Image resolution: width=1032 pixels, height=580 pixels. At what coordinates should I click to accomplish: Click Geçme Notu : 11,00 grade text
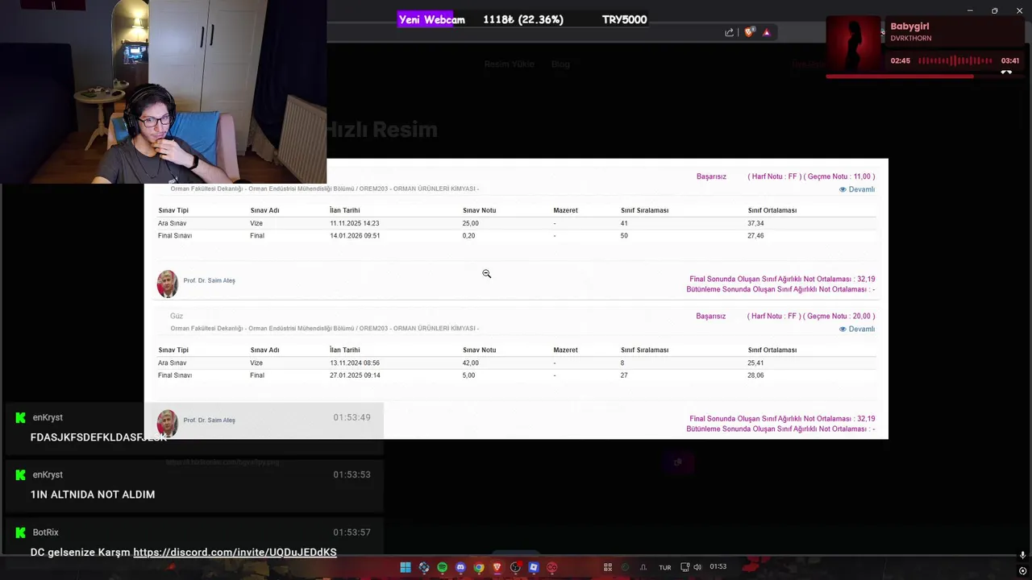[x=839, y=176]
